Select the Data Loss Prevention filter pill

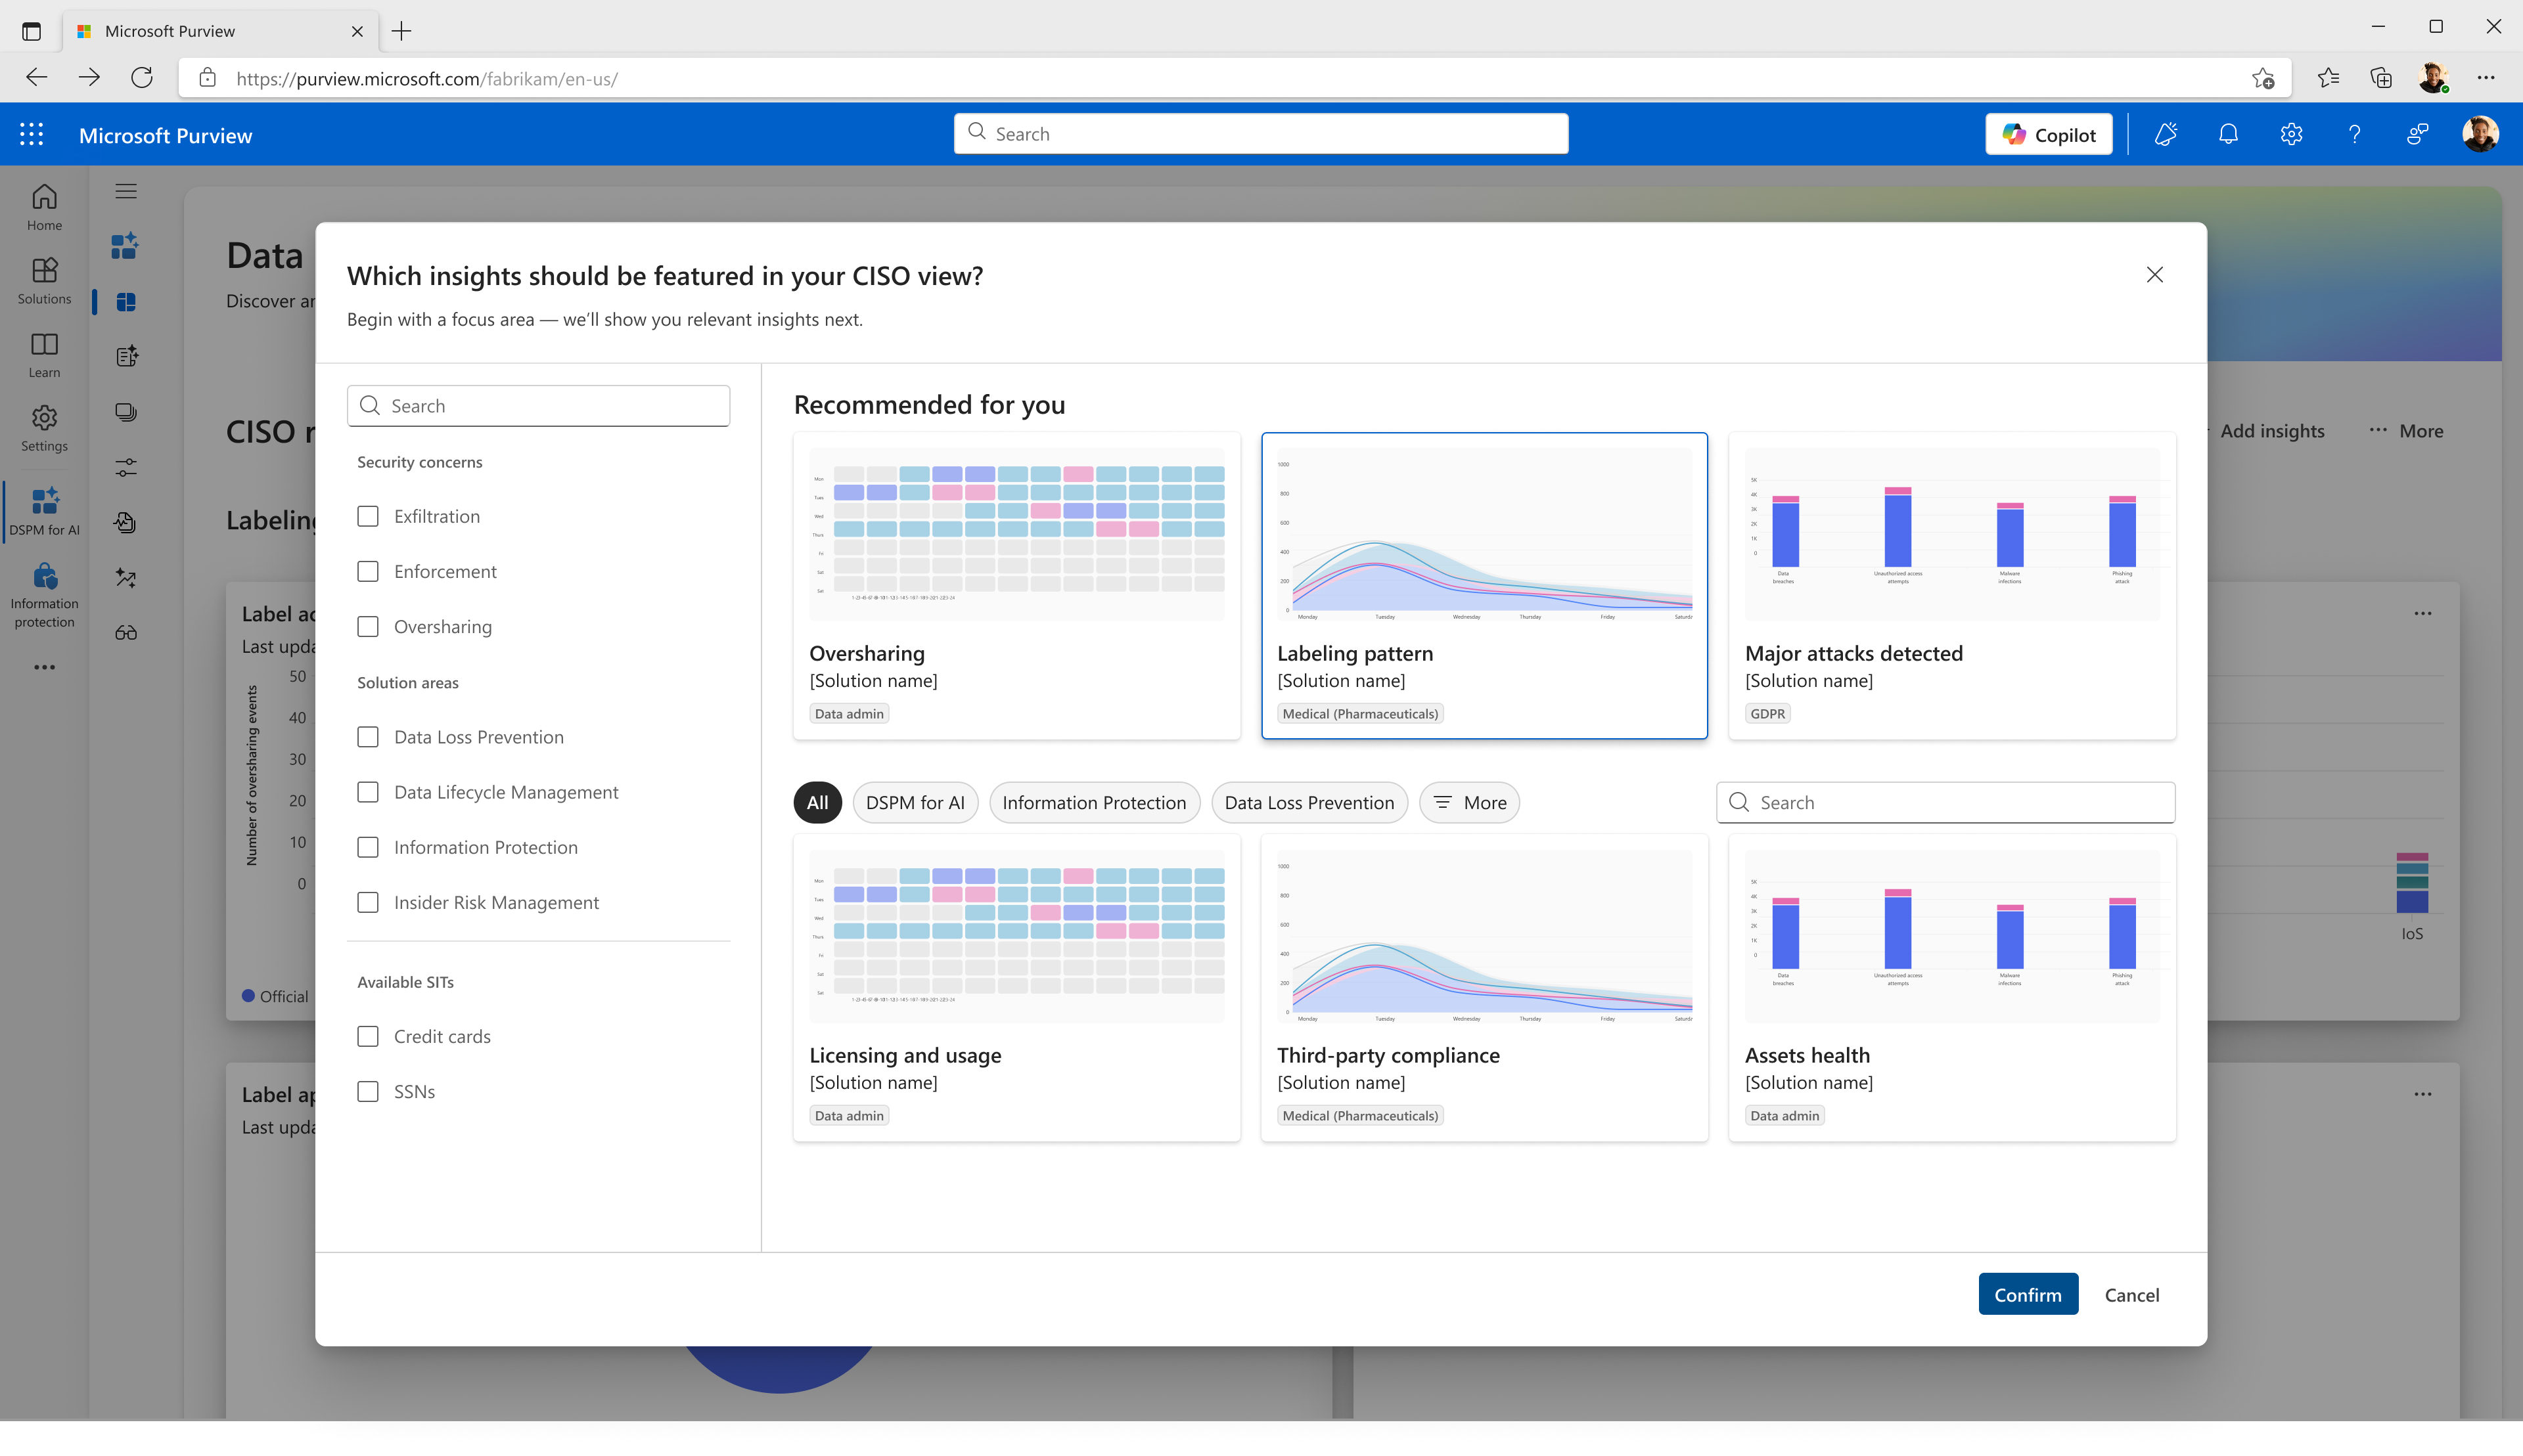click(x=1309, y=802)
